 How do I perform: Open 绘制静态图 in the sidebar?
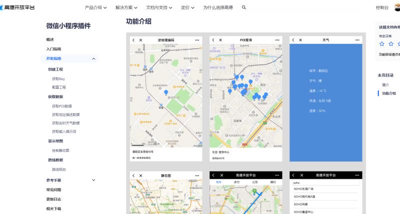(x=60, y=150)
